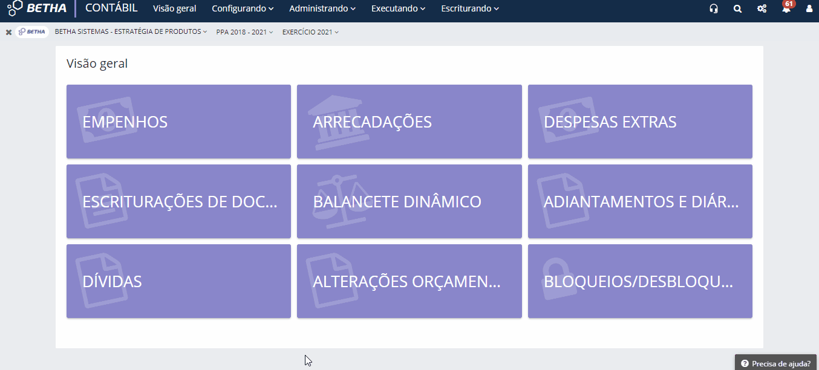Expand the EXERCÍCIO 2021 dropdown
The height and width of the screenshot is (370, 819).
point(310,31)
